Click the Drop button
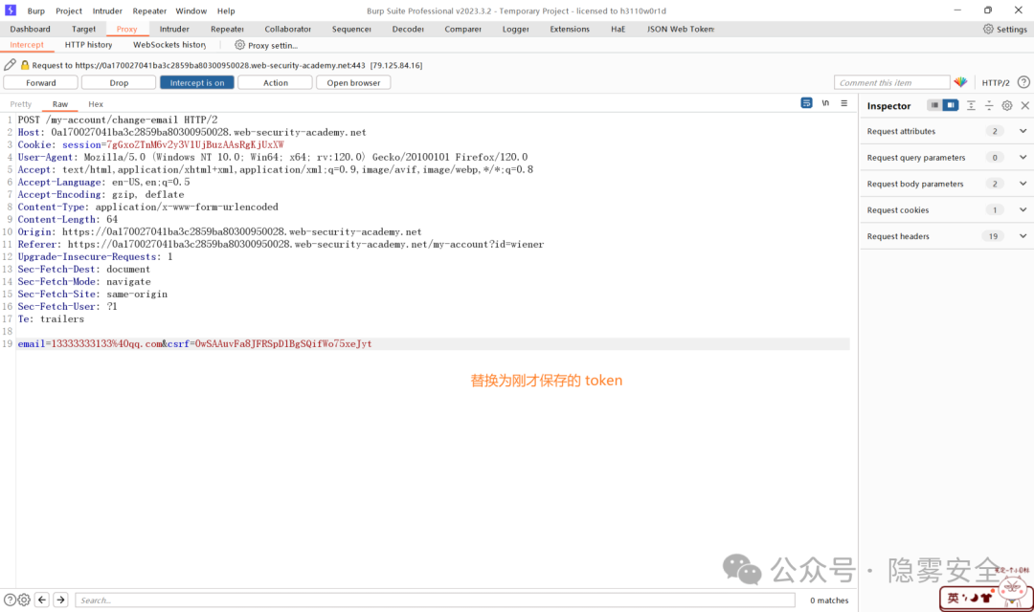Image resolution: width=1034 pixels, height=612 pixels. [x=119, y=82]
